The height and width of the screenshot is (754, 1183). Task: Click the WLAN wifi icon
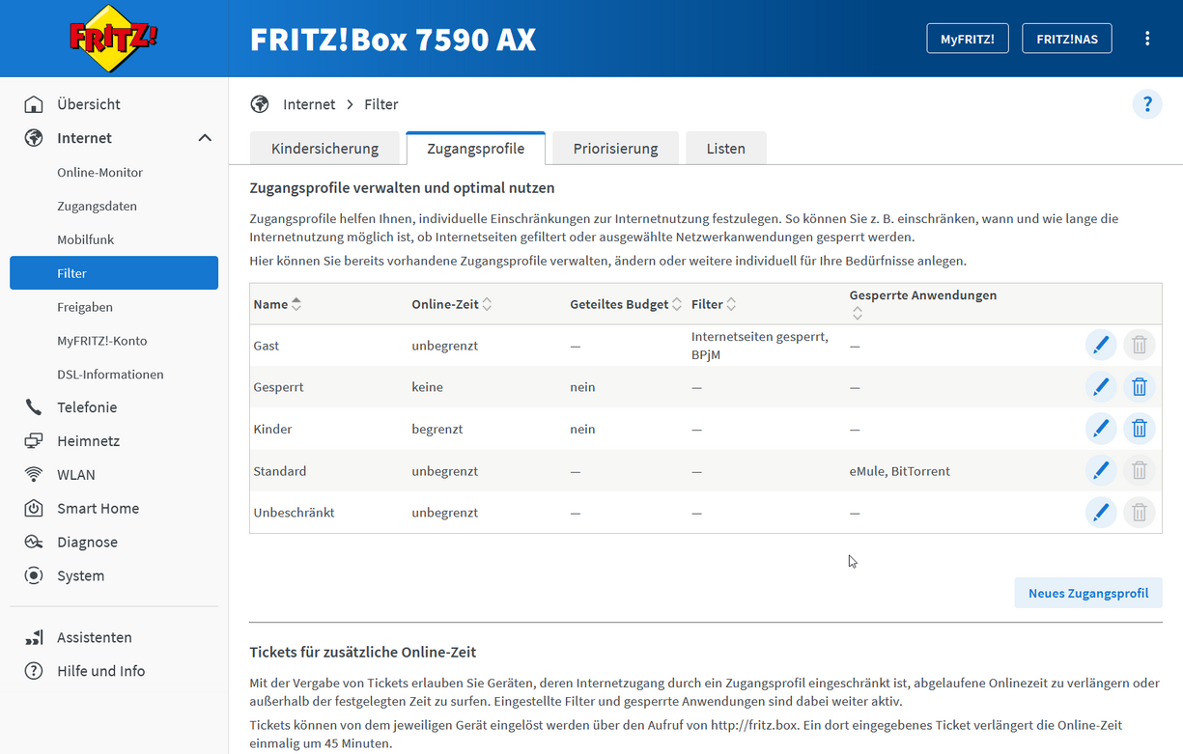tap(34, 475)
